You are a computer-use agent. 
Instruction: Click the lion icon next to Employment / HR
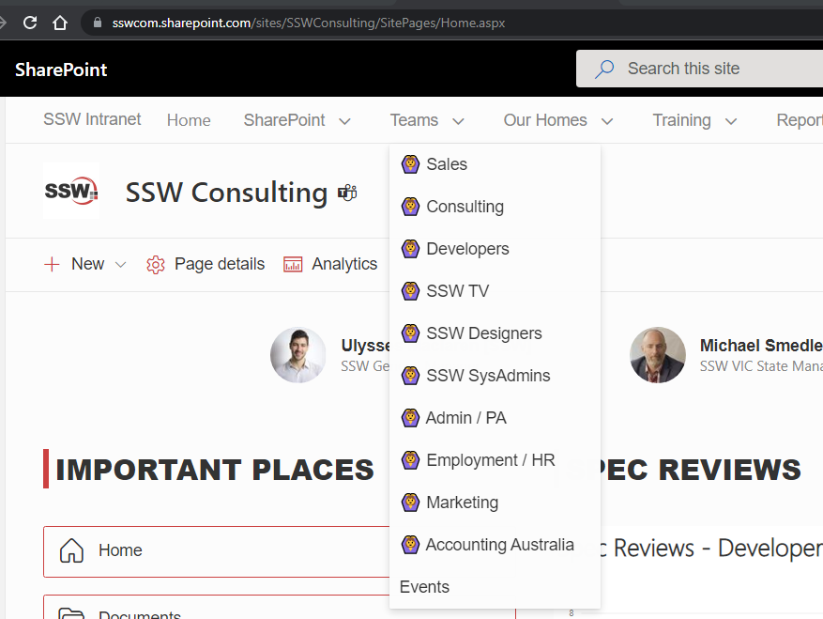coord(410,459)
